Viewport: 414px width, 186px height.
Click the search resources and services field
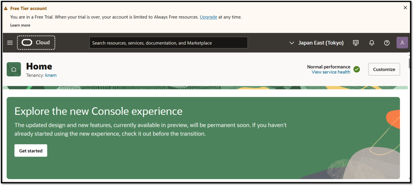pos(168,43)
